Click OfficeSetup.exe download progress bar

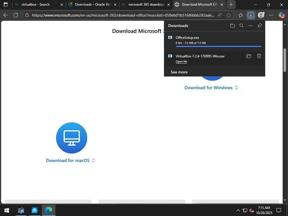point(218,46)
